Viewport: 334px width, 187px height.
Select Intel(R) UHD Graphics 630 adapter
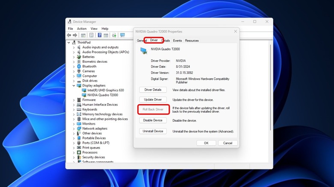tap(105, 91)
